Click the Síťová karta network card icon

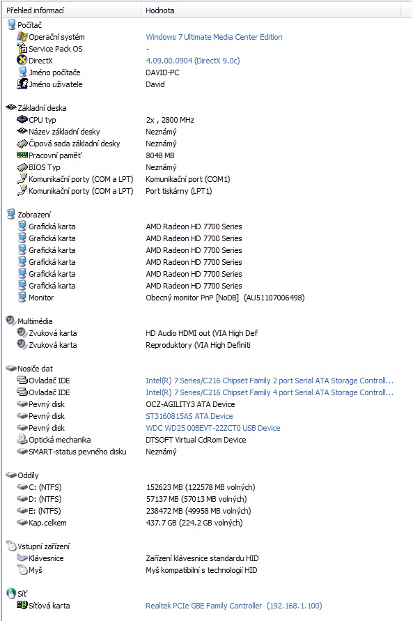coord(22,605)
